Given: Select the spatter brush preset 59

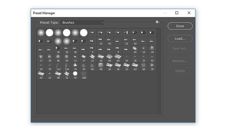Looking at the screenshot, I should [x=67, y=58].
